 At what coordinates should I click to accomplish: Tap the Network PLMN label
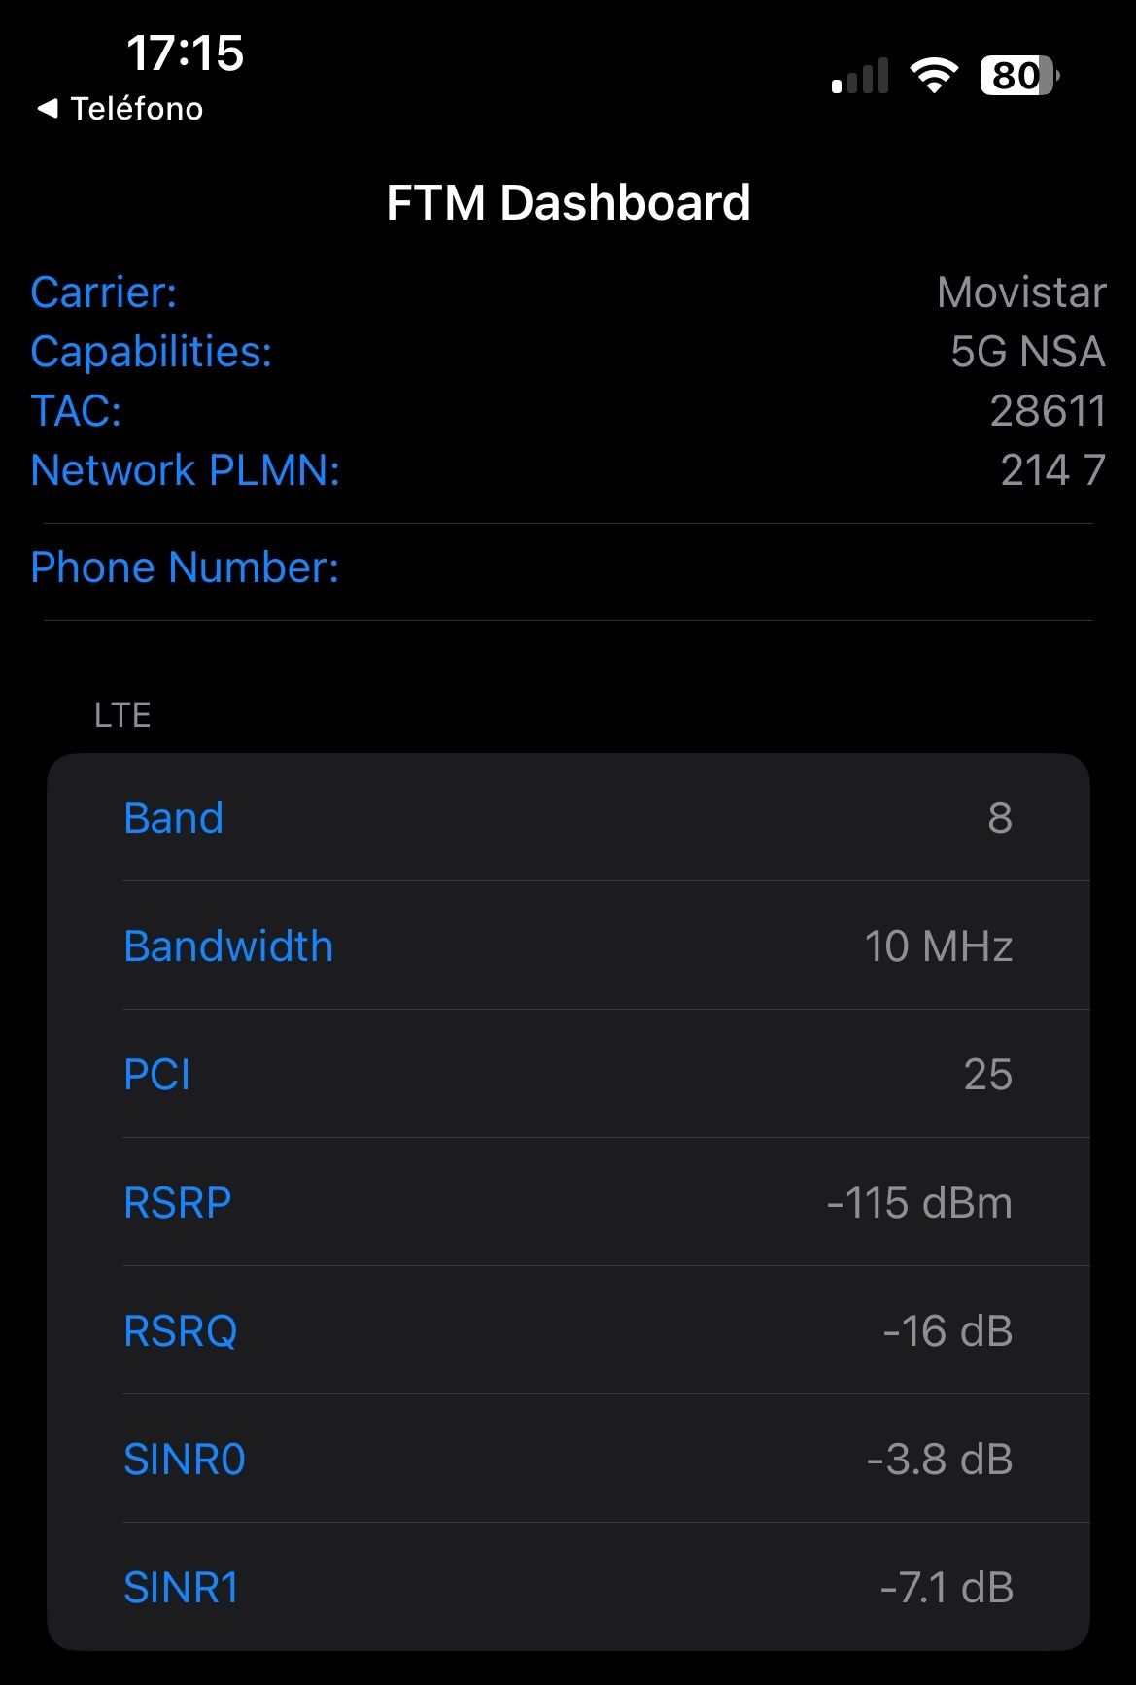click(186, 470)
